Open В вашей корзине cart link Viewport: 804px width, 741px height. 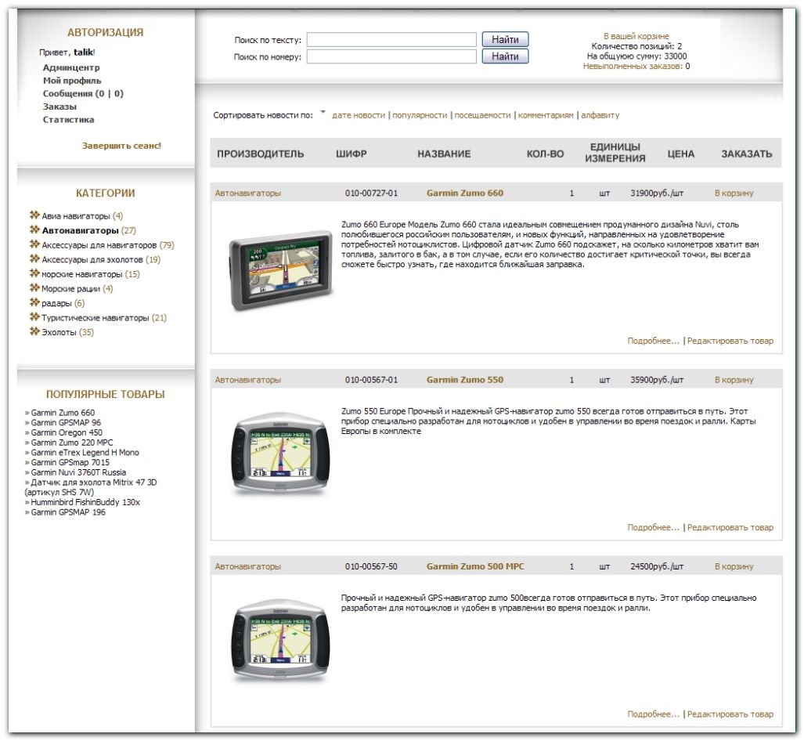[636, 37]
